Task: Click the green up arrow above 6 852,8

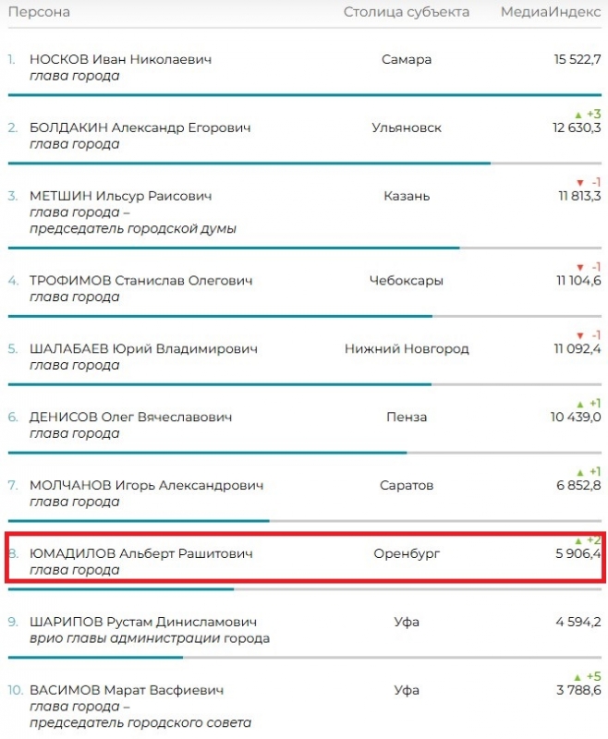Action: tap(579, 472)
